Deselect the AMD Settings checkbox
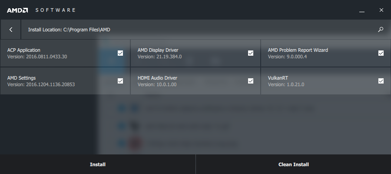Screen dimensions: 391x174 point(120,81)
